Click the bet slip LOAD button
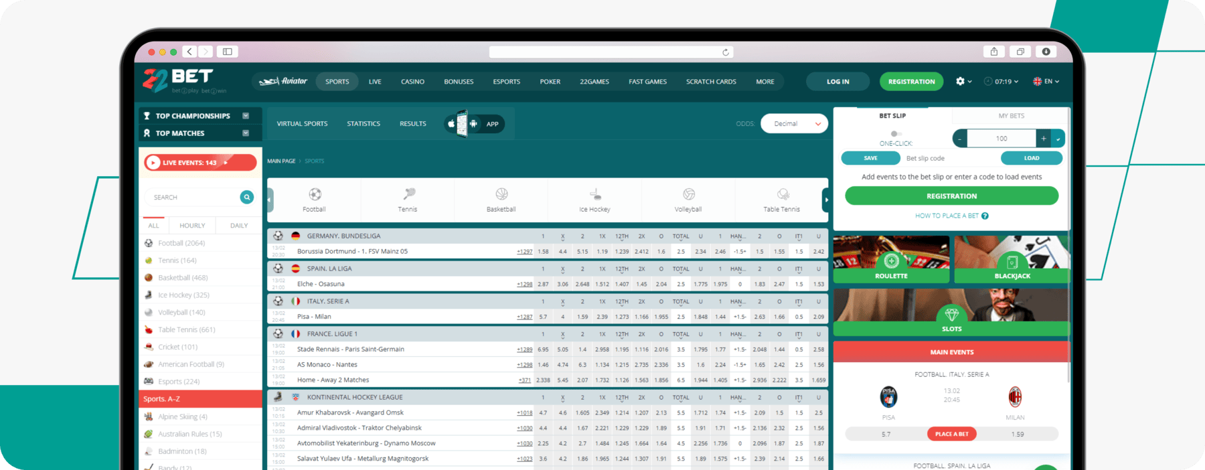 (x=1032, y=158)
